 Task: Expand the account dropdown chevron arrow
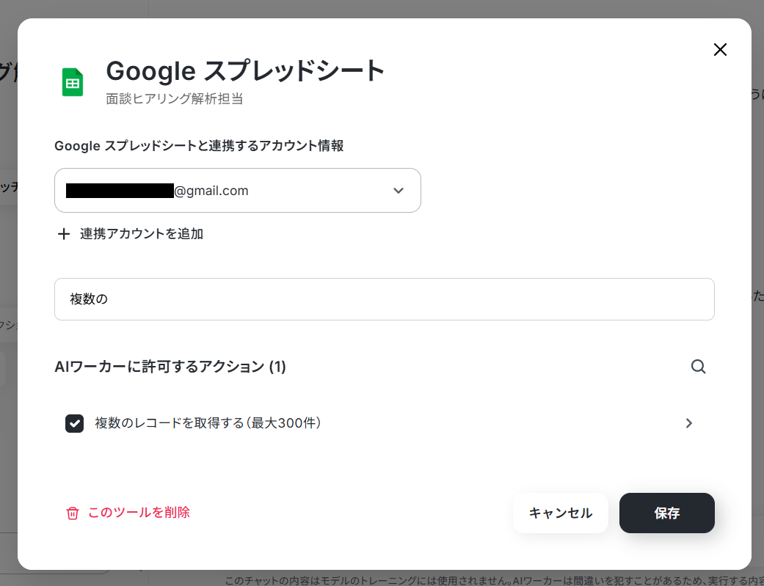coord(399,191)
